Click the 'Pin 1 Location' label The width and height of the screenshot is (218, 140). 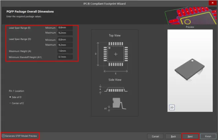[17, 91]
